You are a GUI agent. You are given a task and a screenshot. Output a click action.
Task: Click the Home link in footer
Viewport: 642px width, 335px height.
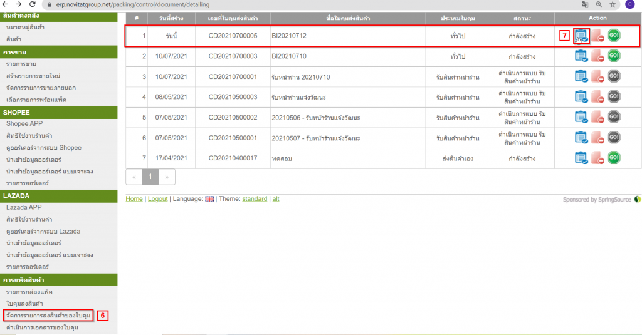tap(134, 198)
